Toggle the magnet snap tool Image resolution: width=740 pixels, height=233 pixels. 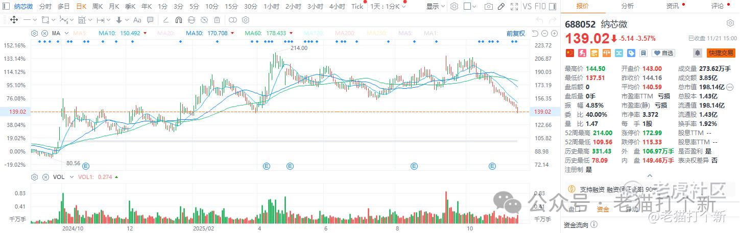(179, 20)
